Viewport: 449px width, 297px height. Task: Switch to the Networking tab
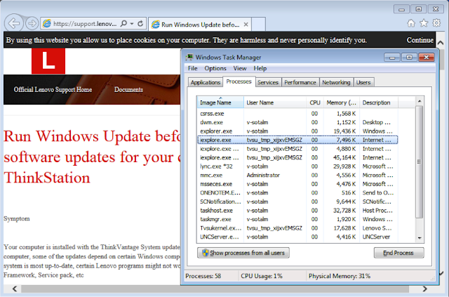[336, 82]
